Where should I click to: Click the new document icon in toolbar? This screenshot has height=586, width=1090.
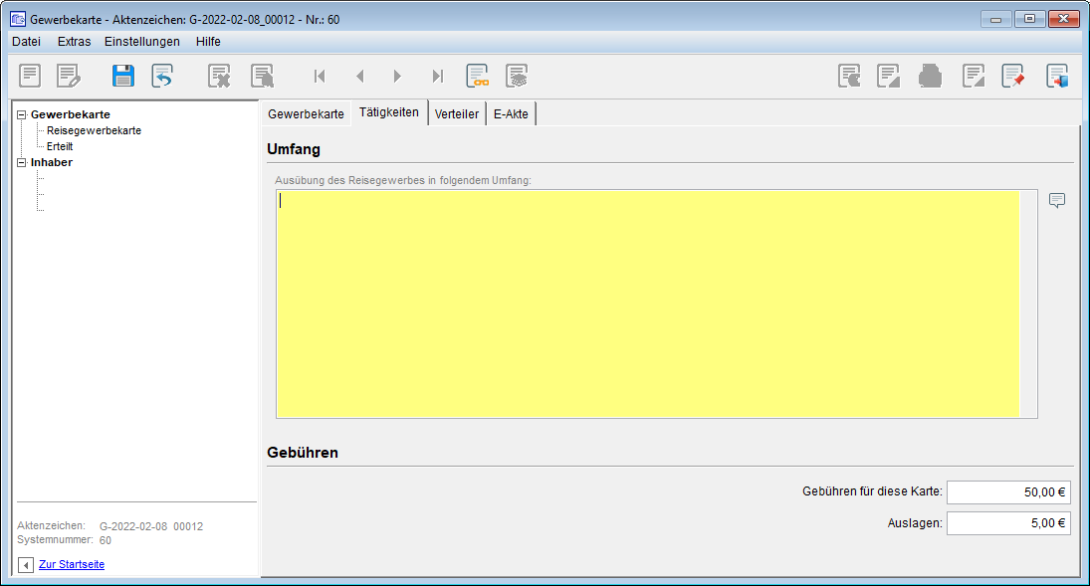[31, 76]
